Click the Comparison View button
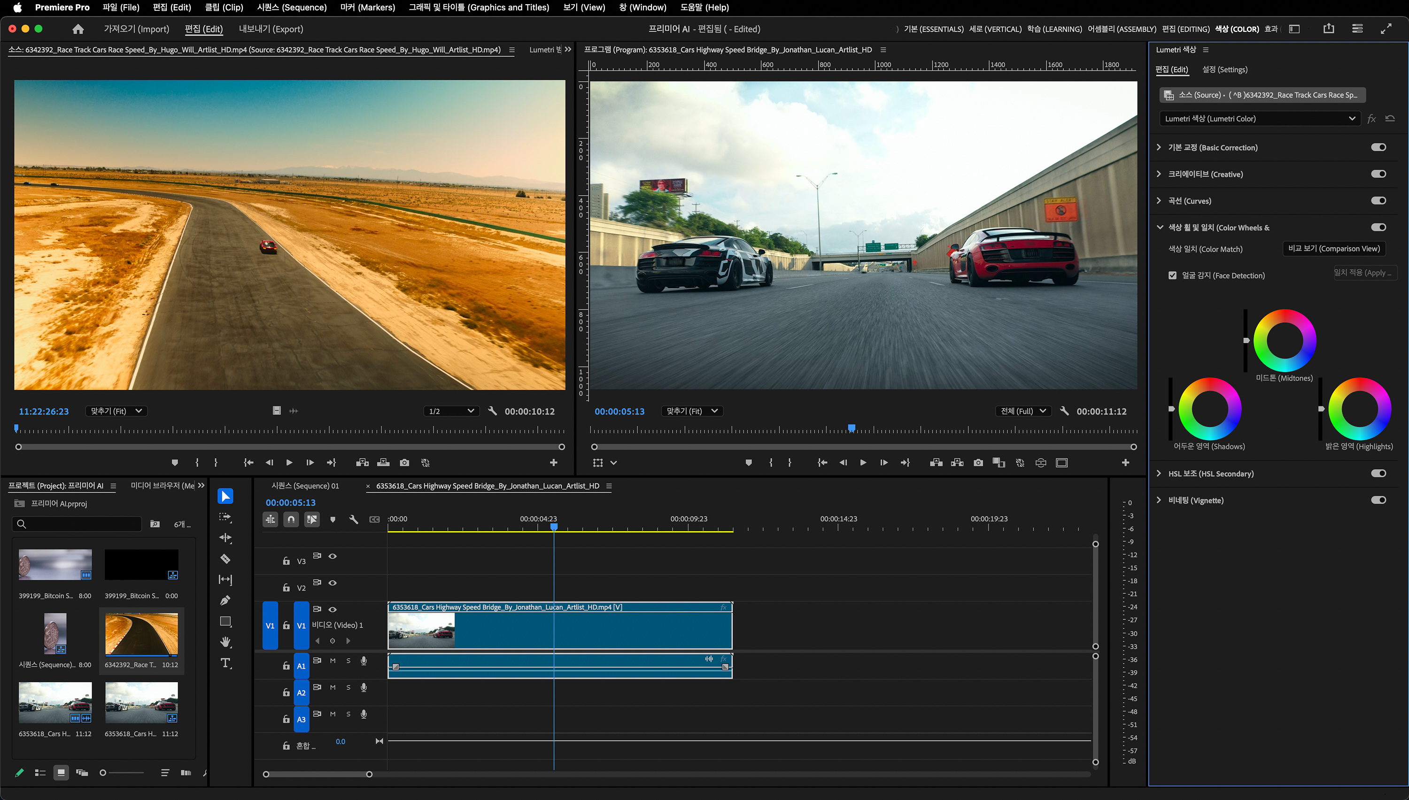Viewport: 1409px width, 800px height. 1334,248
